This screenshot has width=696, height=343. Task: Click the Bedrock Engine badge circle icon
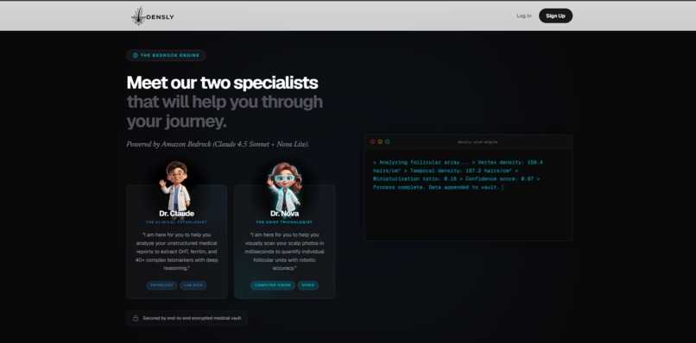(136, 55)
